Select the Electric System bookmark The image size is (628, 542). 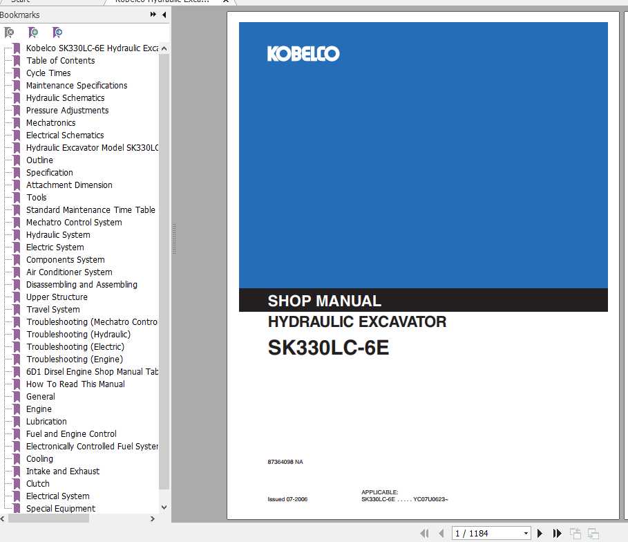tap(55, 247)
